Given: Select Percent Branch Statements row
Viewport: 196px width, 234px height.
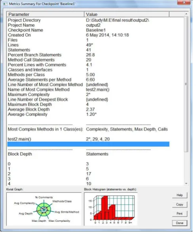Looking at the screenshot, I should (88, 55).
